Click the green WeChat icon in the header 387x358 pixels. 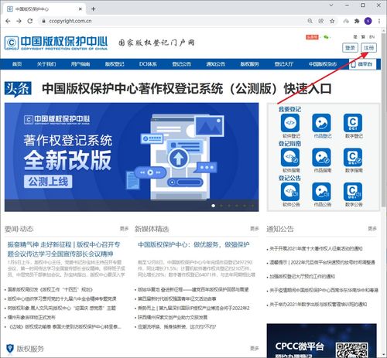327,37
